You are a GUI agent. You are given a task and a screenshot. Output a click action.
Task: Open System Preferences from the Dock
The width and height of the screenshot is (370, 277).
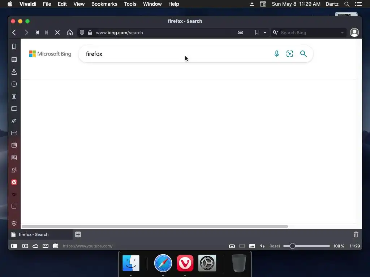pyautogui.click(x=207, y=263)
